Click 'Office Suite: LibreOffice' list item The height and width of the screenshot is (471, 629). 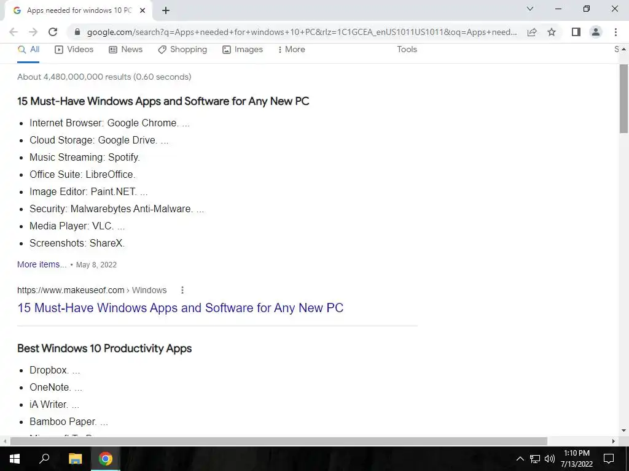(82, 175)
